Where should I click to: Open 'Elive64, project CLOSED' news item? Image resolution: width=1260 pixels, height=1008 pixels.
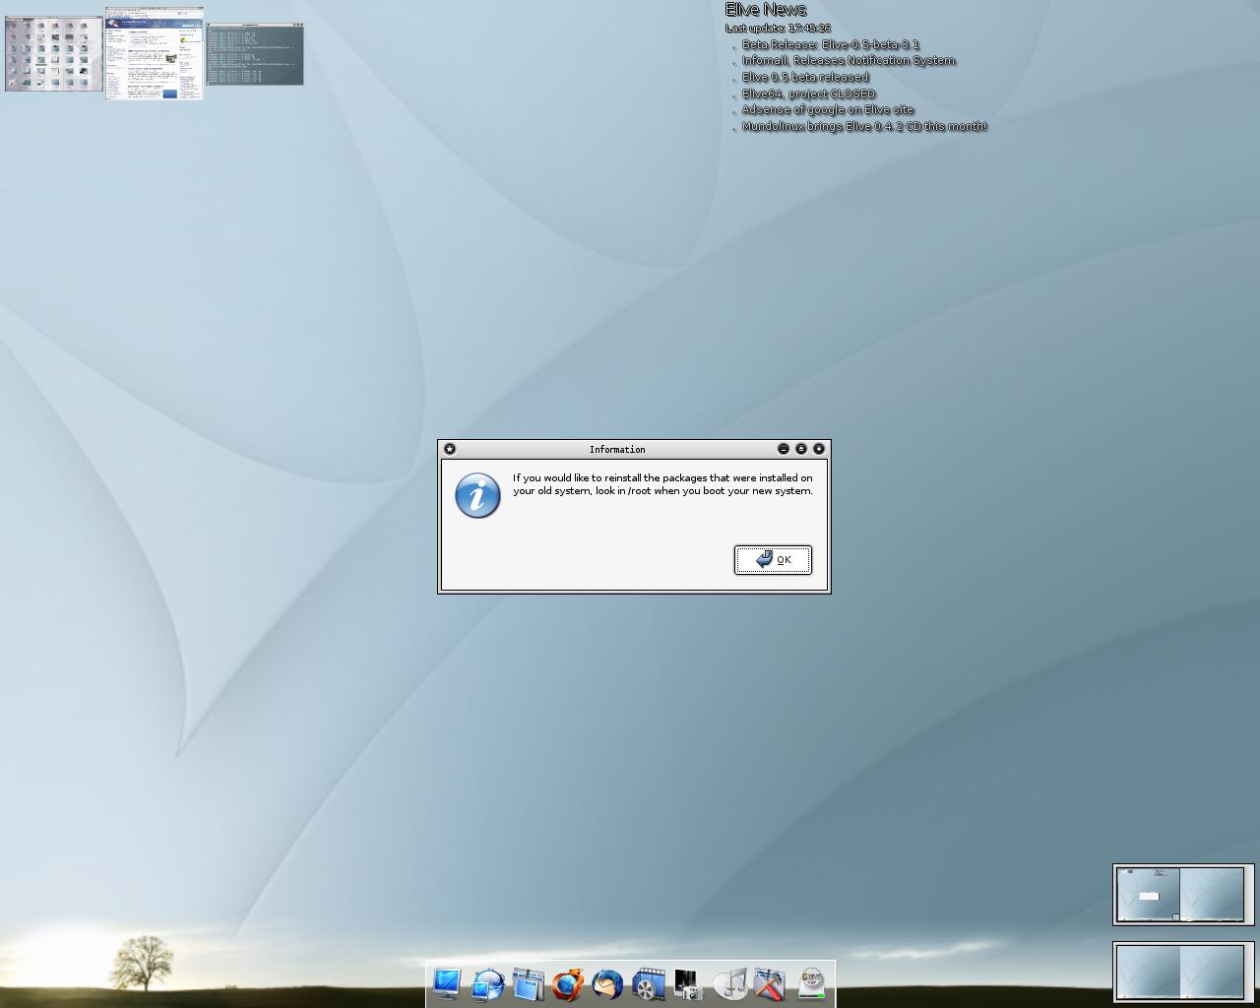(x=808, y=94)
